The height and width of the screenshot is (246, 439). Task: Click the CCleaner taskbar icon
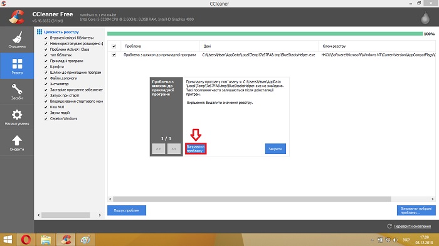tap(66, 240)
